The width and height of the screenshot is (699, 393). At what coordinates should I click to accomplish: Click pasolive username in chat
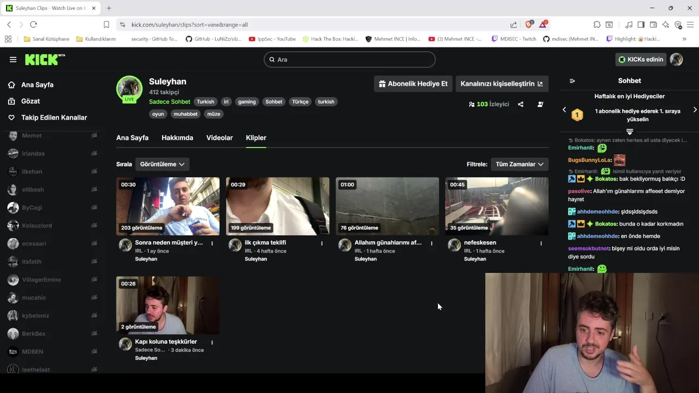pyautogui.click(x=579, y=191)
